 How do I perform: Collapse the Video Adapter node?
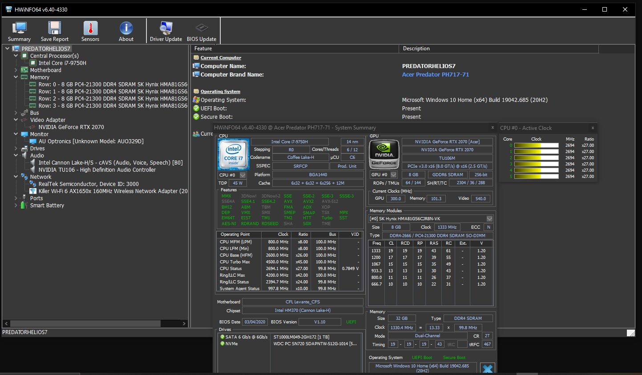16,120
